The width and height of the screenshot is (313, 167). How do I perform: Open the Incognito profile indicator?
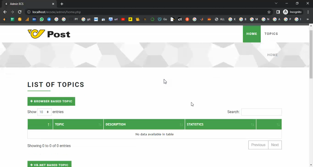[x=292, y=12]
